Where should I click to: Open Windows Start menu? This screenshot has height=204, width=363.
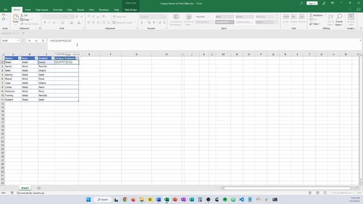pos(88,199)
